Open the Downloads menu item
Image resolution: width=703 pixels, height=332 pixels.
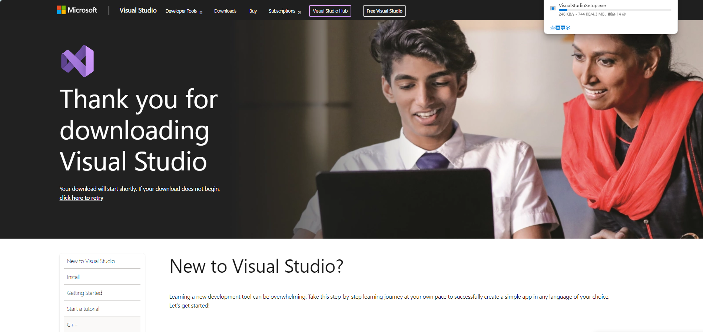(x=225, y=11)
